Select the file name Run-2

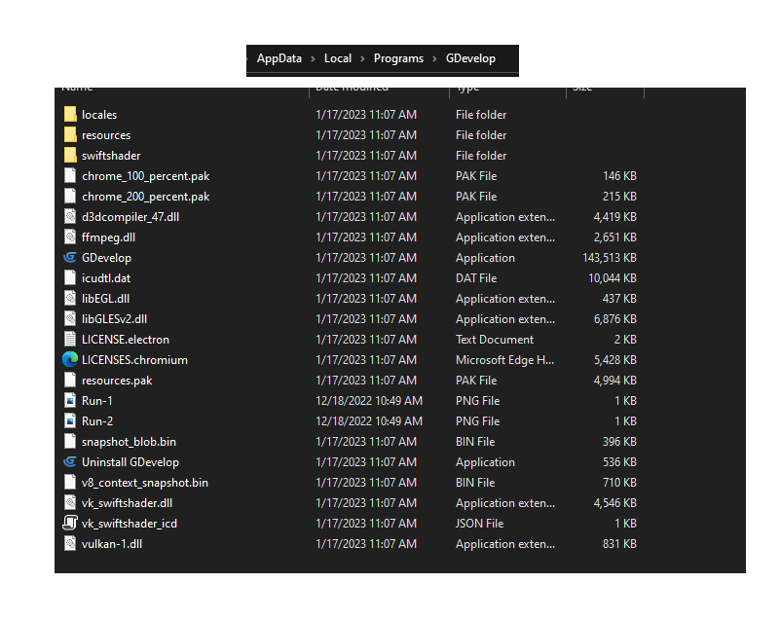(x=97, y=420)
